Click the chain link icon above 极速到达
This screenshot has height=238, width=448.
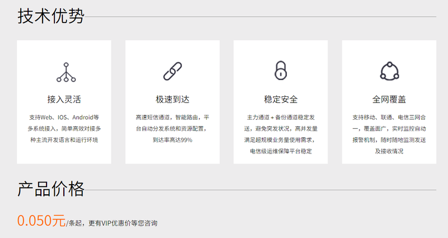point(172,71)
